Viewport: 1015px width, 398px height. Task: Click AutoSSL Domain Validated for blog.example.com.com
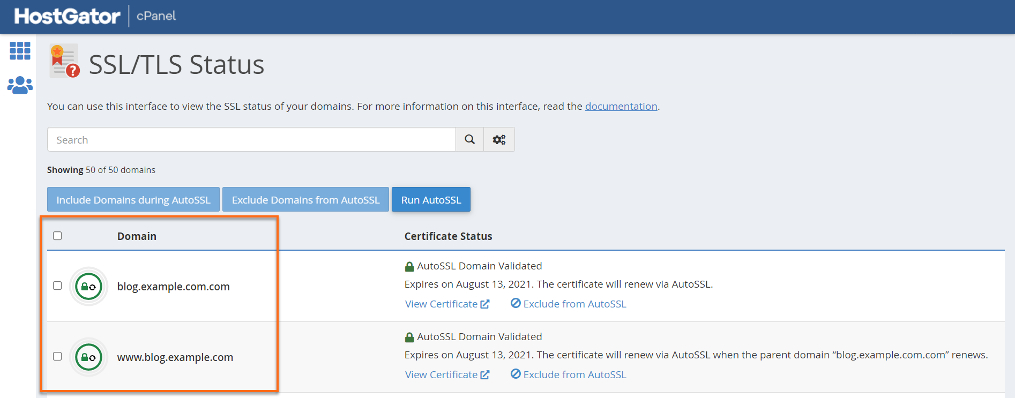coord(480,266)
